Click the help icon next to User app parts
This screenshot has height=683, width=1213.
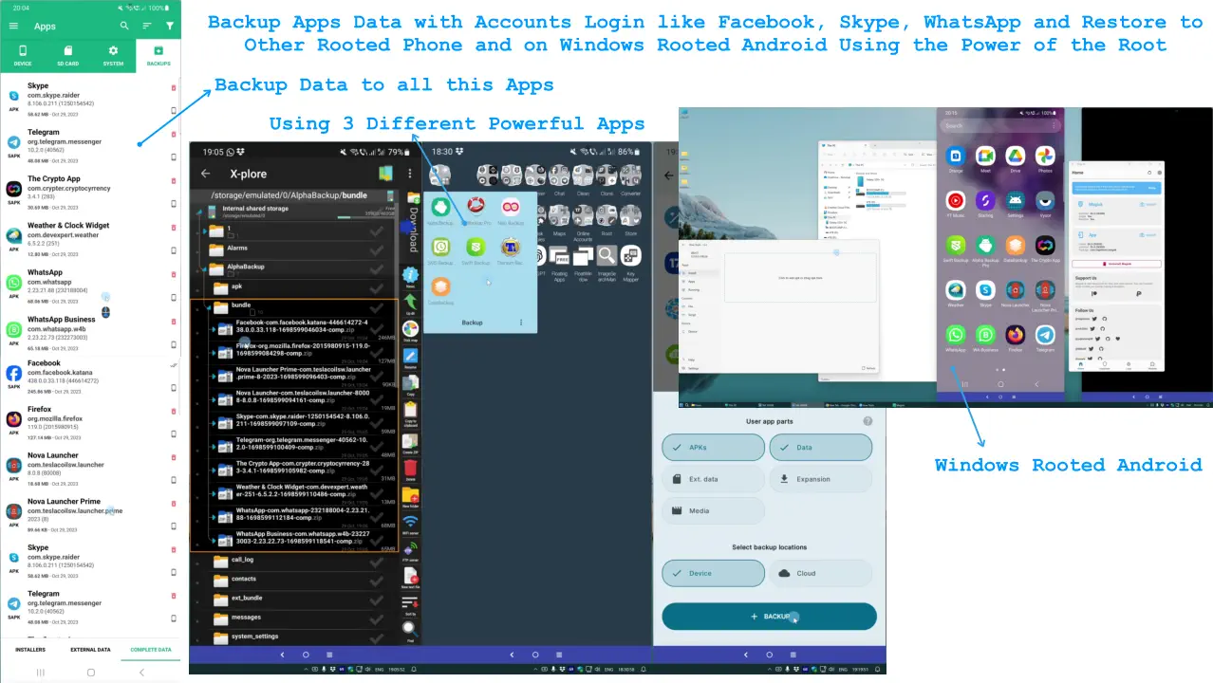coord(867,421)
